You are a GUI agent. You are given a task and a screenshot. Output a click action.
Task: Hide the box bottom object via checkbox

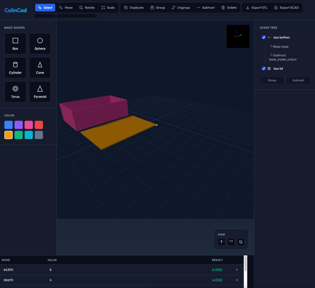264,37
